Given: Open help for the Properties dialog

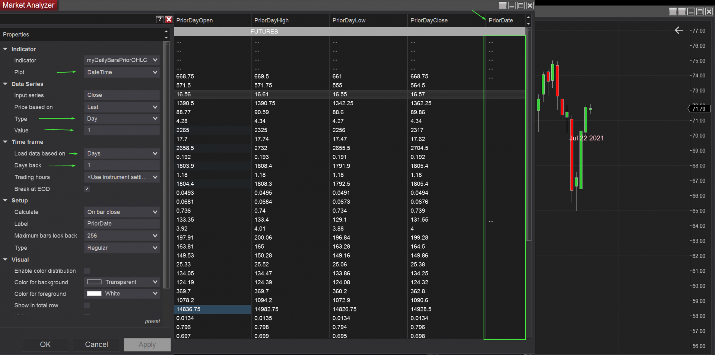Looking at the screenshot, I should 160,19.
